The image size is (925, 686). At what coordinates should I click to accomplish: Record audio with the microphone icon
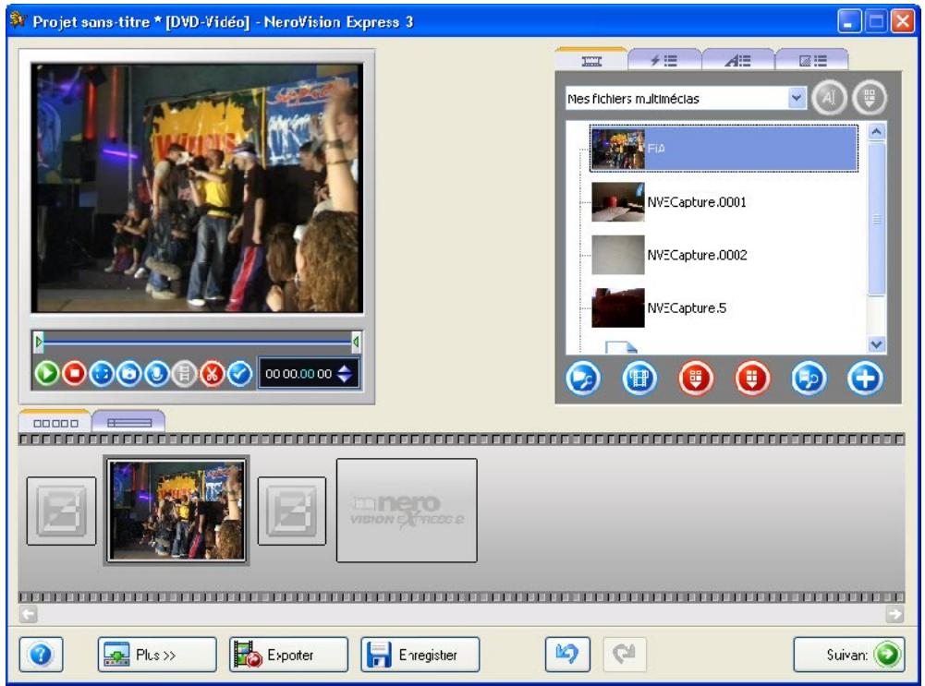[157, 374]
